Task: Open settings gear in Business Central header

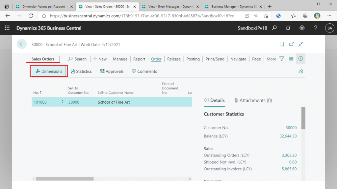Action: pyautogui.click(x=302, y=28)
